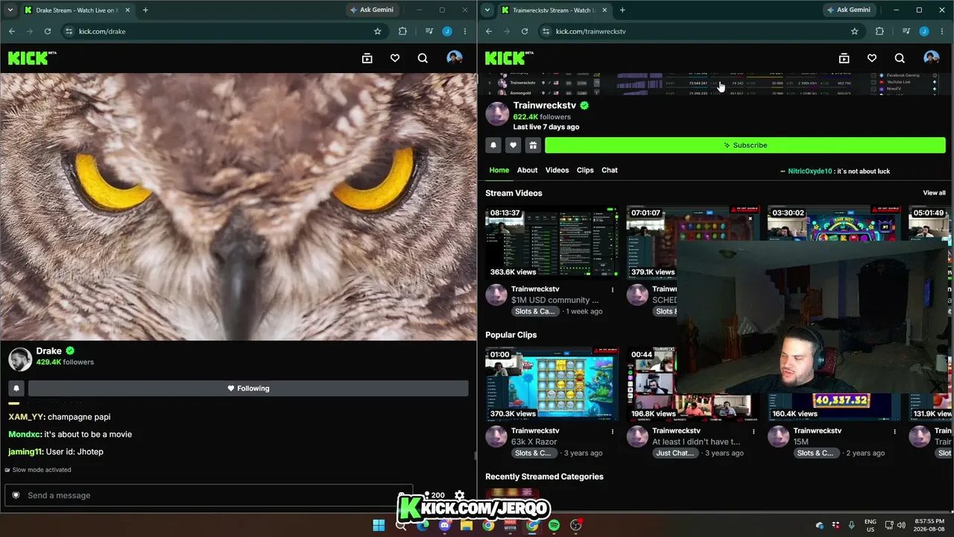This screenshot has height=537, width=954.
Task: Switch to the About tab
Action: tap(527, 170)
